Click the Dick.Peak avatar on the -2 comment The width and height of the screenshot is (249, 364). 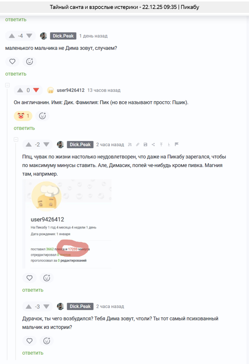(60, 145)
